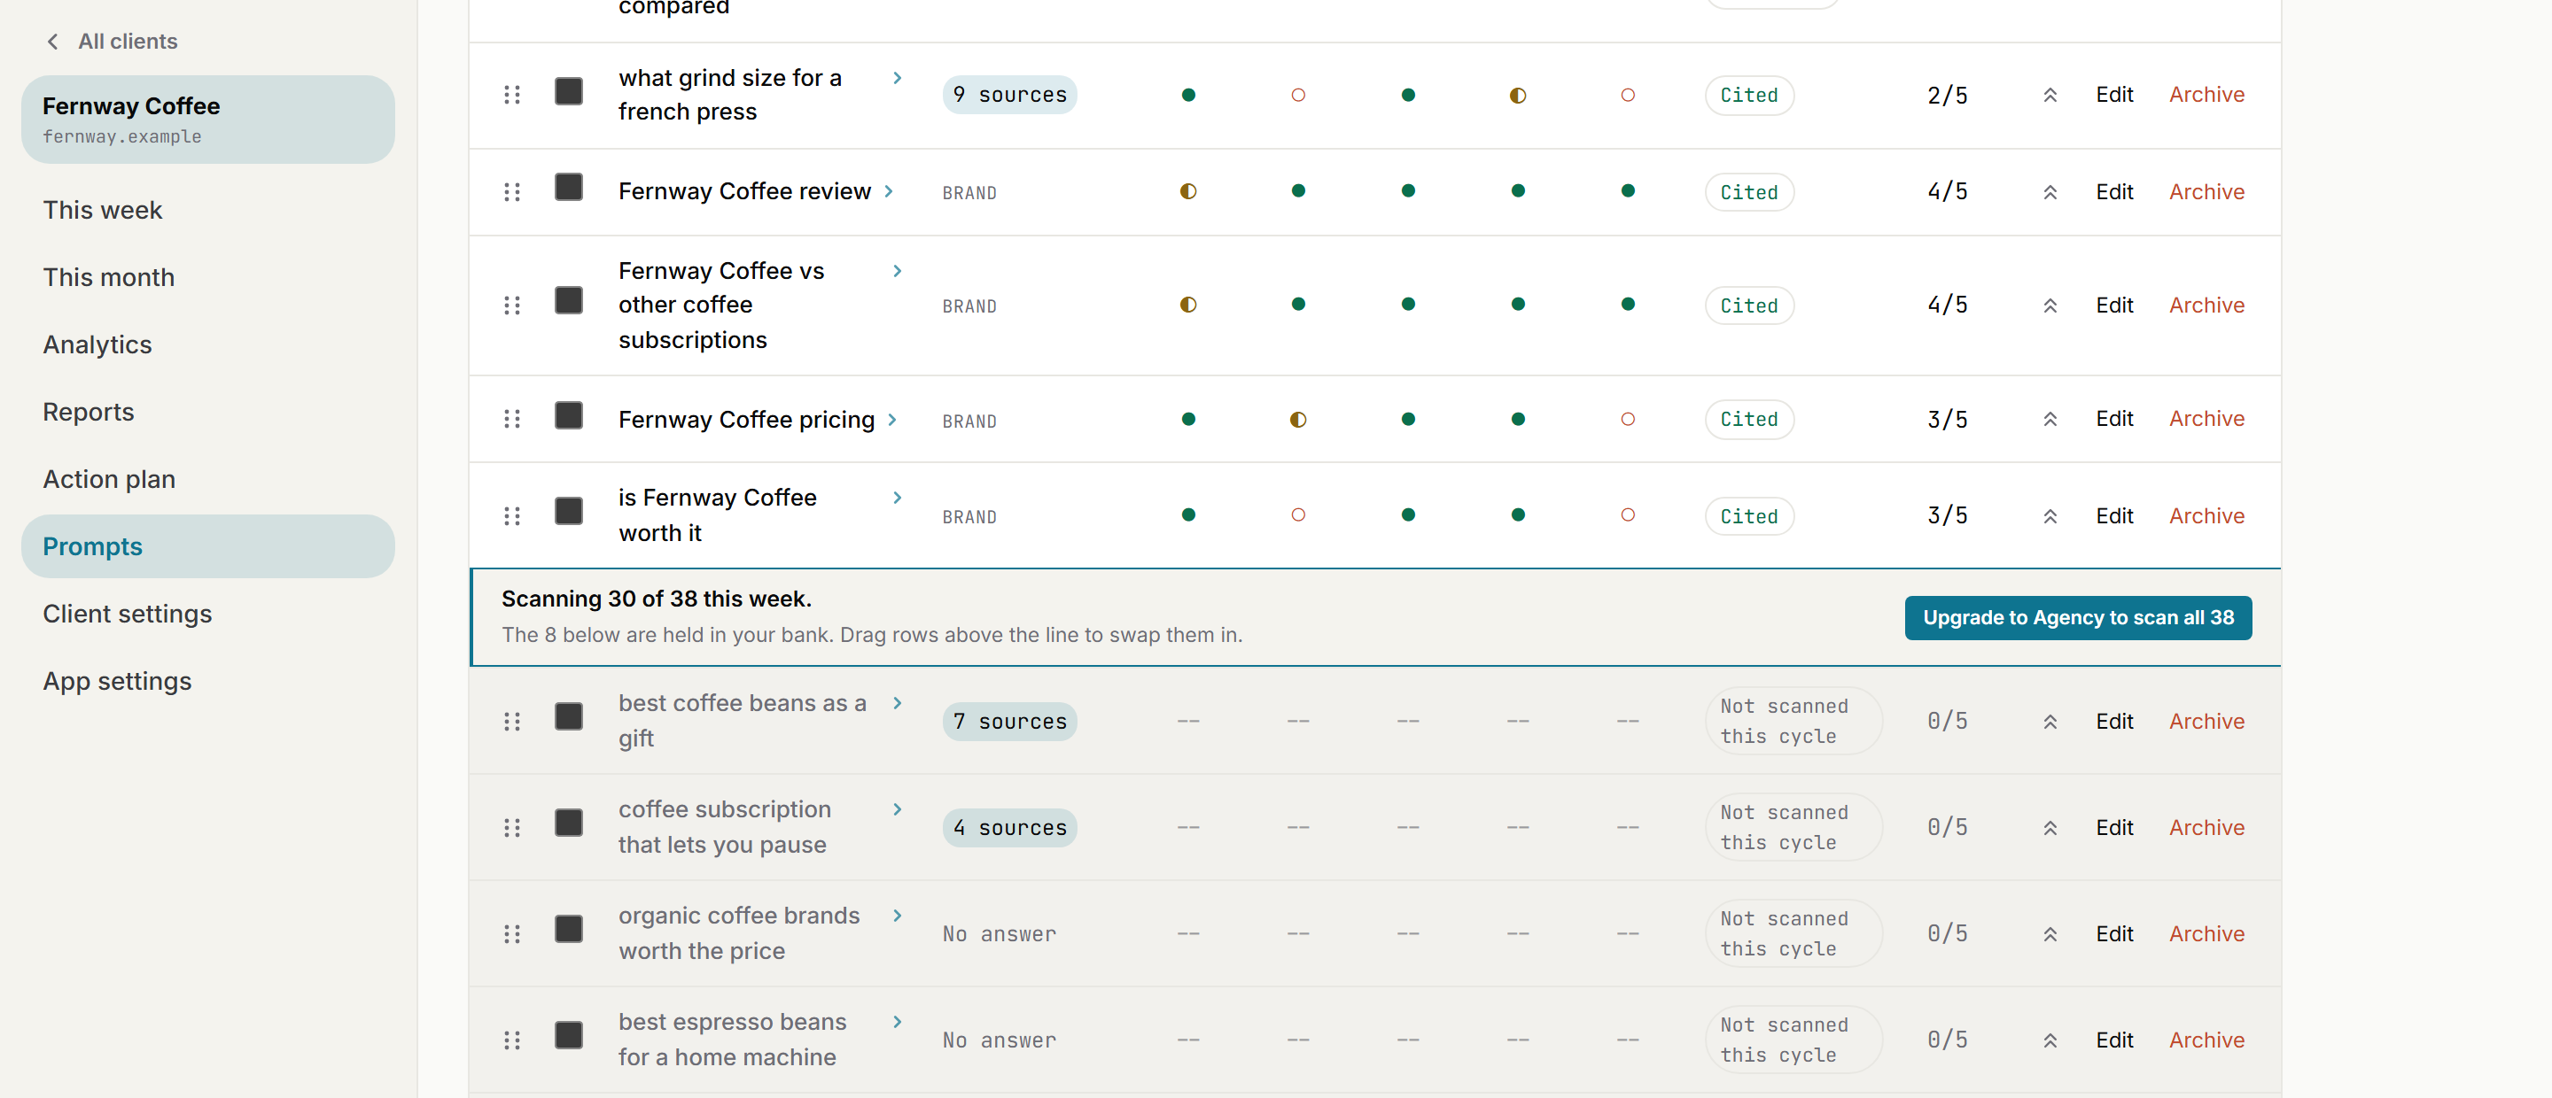Grab drag handle for french press grind prompt
2552x1098 pixels.
(512, 95)
